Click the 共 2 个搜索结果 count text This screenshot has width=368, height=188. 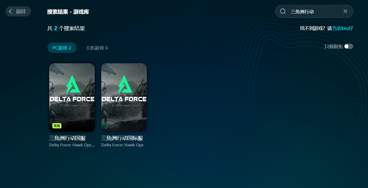(x=66, y=28)
